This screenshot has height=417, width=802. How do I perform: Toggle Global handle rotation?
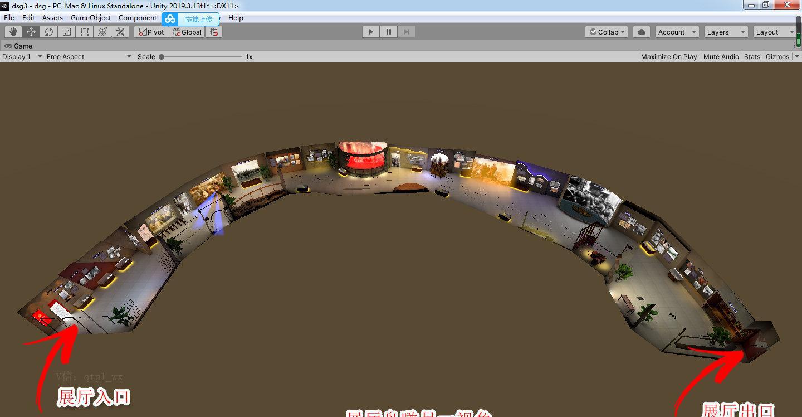(187, 32)
